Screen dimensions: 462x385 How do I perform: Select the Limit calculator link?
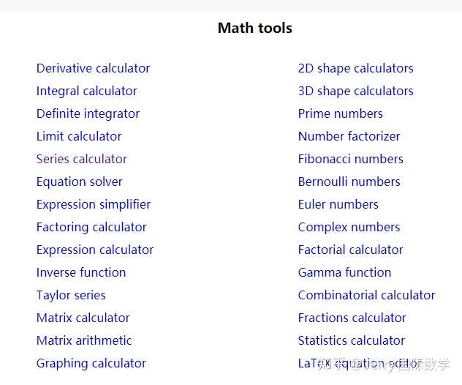79,136
